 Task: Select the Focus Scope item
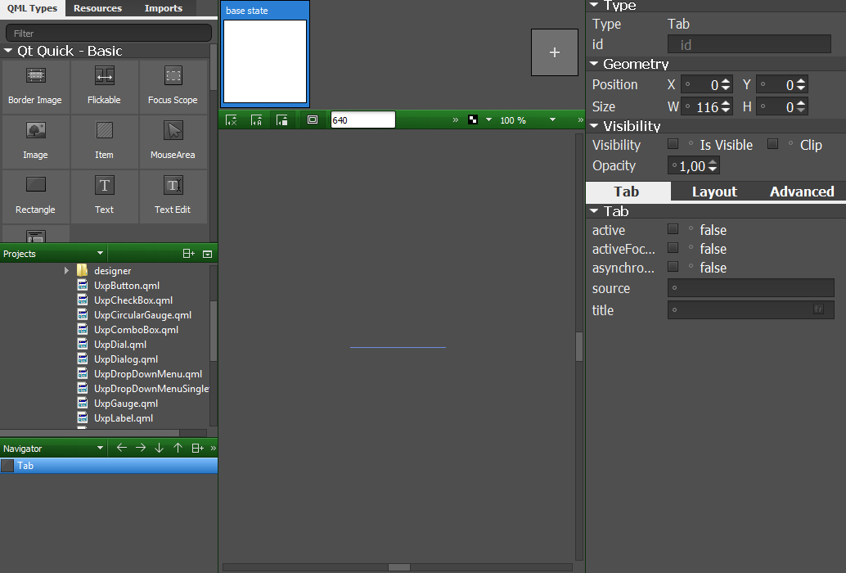(173, 86)
